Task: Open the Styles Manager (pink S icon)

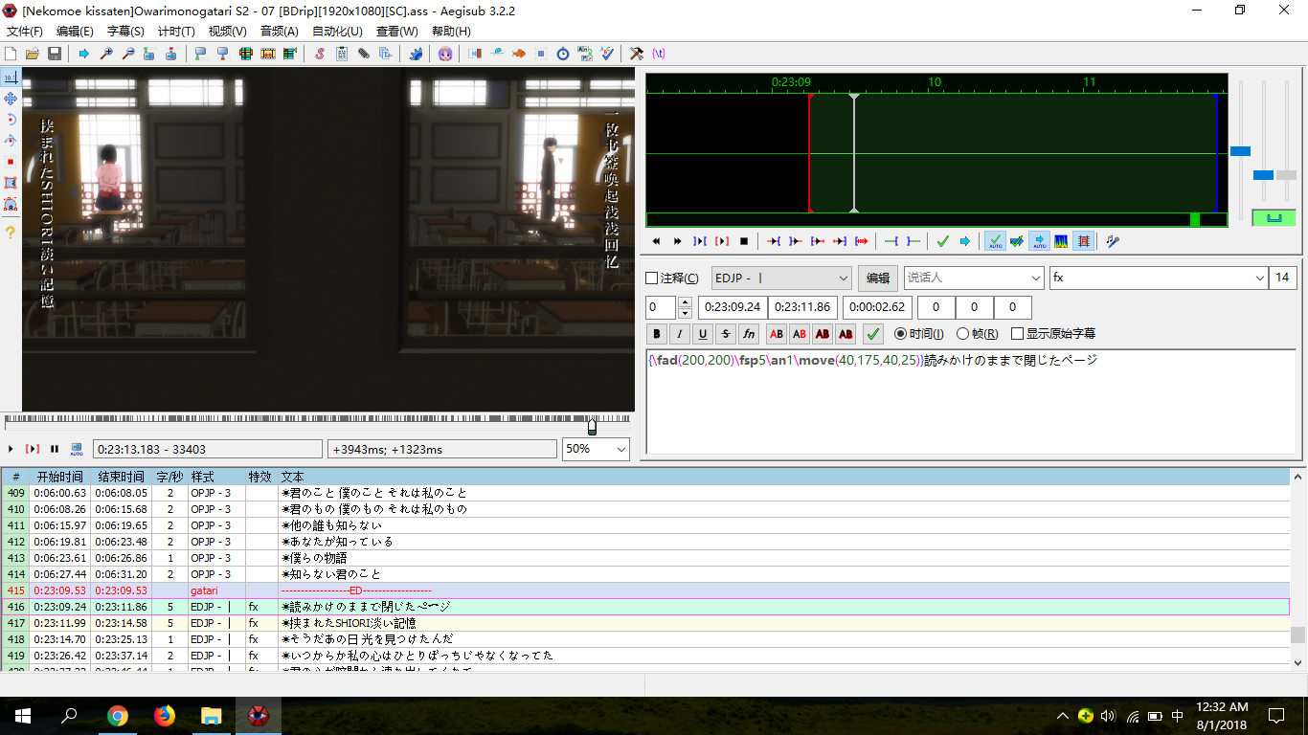Action: tap(320, 54)
